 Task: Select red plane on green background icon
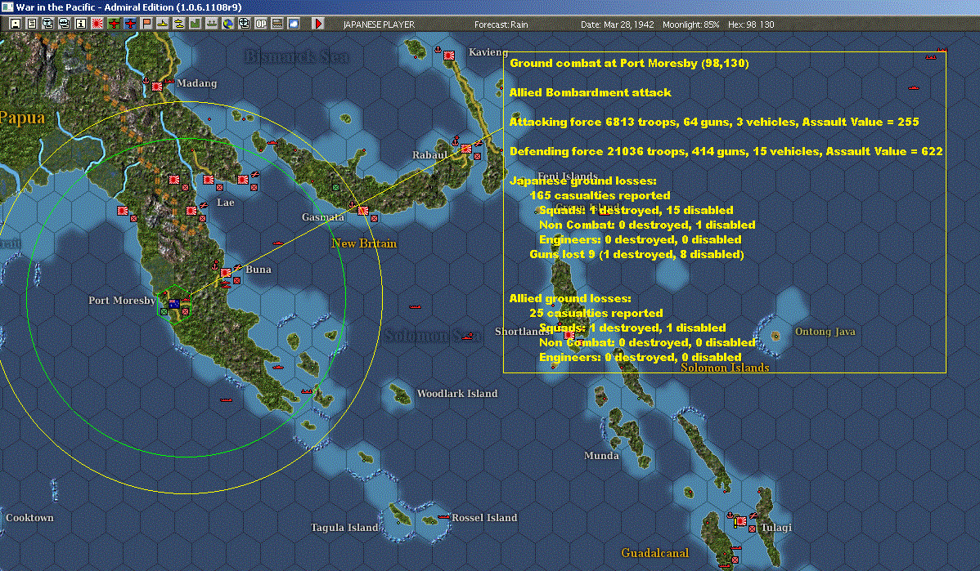coord(114,24)
